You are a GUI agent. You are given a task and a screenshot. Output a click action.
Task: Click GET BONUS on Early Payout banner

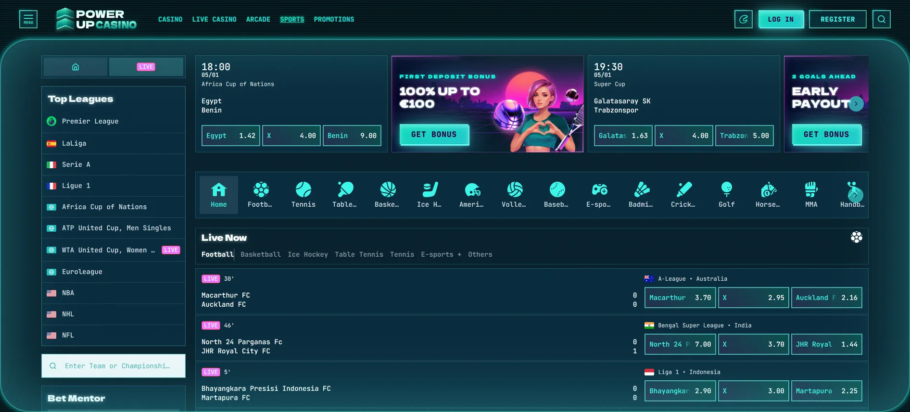(827, 135)
